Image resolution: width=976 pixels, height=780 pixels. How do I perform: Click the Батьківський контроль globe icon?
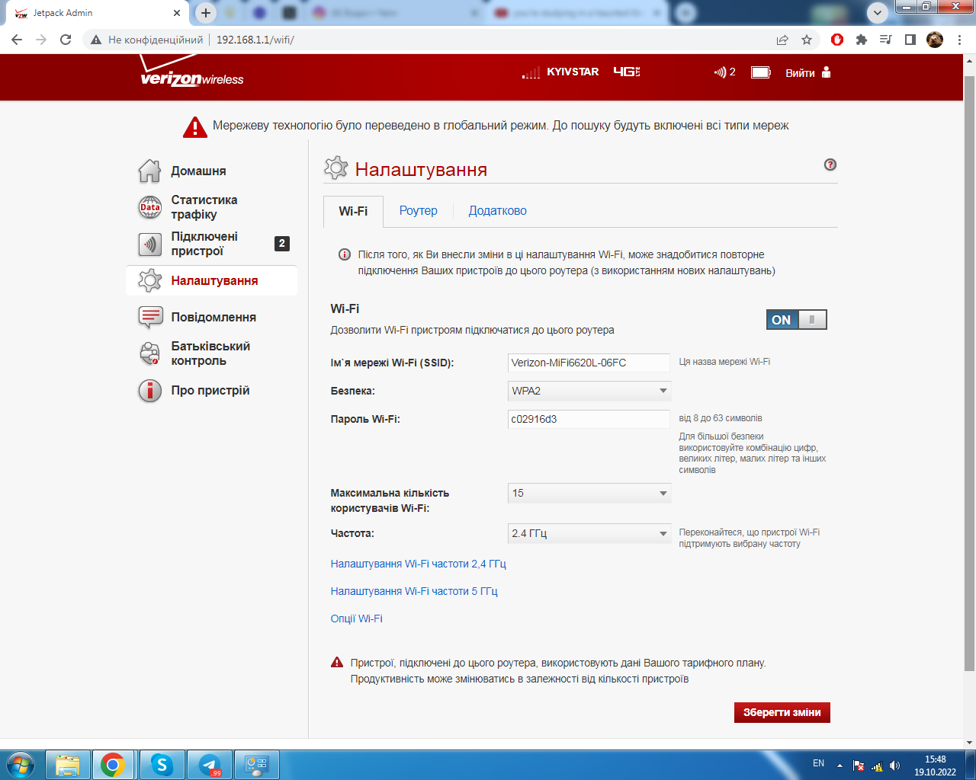tap(149, 353)
